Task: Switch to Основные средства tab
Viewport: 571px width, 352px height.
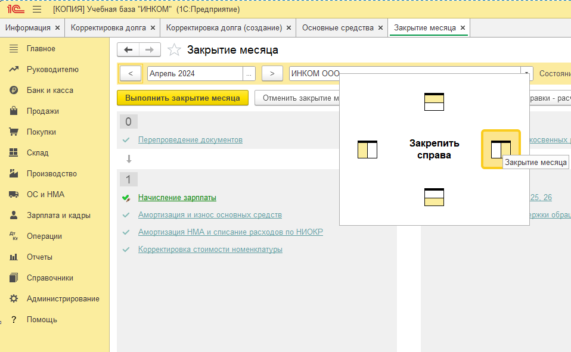Action: 337,28
